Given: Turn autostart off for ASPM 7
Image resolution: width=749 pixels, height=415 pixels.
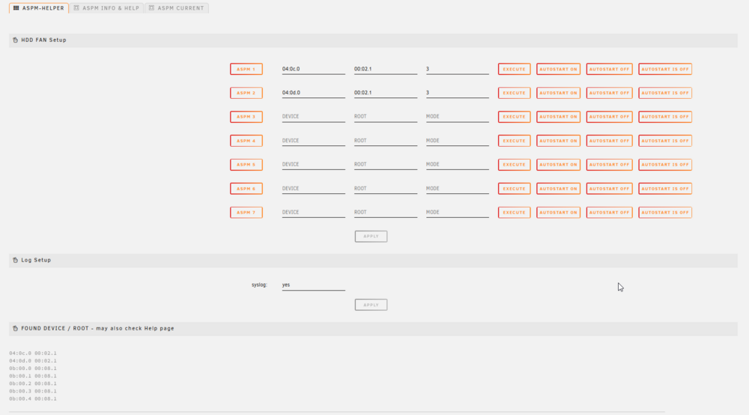Looking at the screenshot, I should click(x=609, y=213).
